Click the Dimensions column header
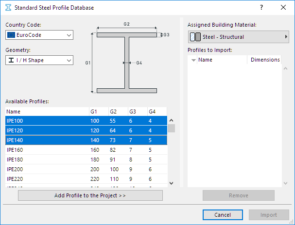The image size is (295, 225). point(265,60)
